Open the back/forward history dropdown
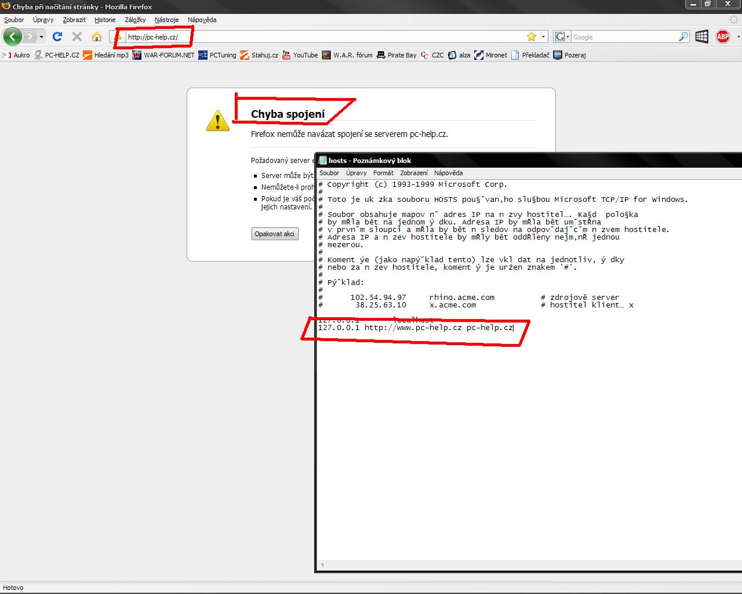Screen dimensions: 742x594 tap(41, 37)
